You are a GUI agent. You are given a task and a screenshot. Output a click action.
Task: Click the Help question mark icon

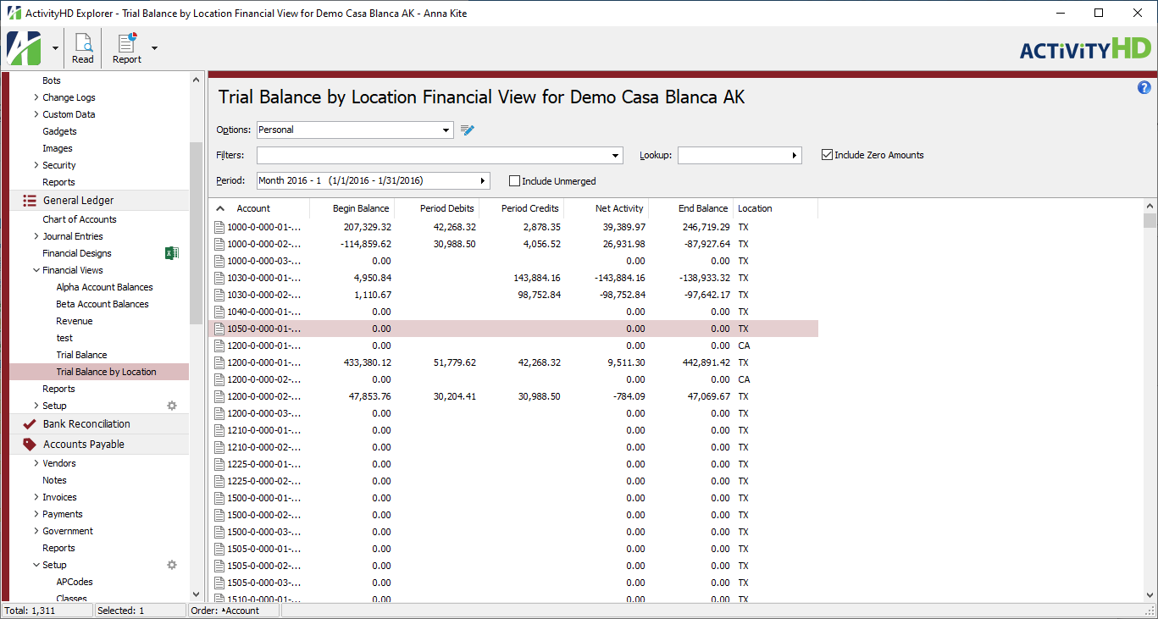[x=1144, y=87]
